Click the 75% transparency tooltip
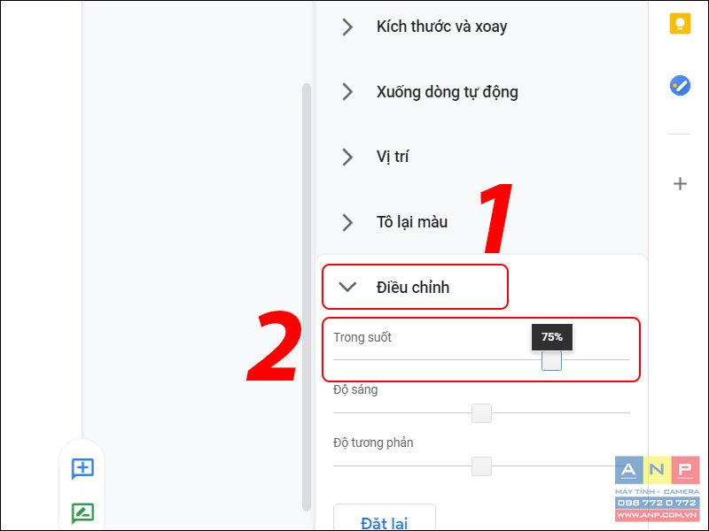 coord(551,337)
